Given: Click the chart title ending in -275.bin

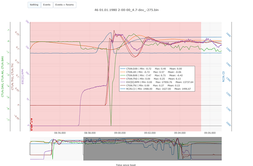Looking at the screenshot, I should click(x=126, y=10).
